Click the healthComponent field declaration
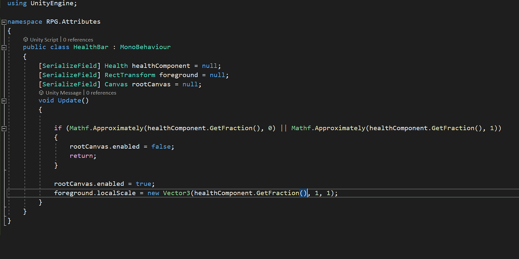This screenshot has width=519, height=259. pyautogui.click(x=161, y=65)
